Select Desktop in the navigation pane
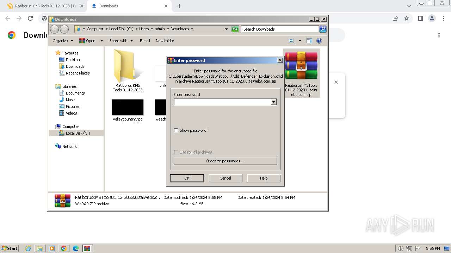The image size is (451, 253). (x=73, y=60)
